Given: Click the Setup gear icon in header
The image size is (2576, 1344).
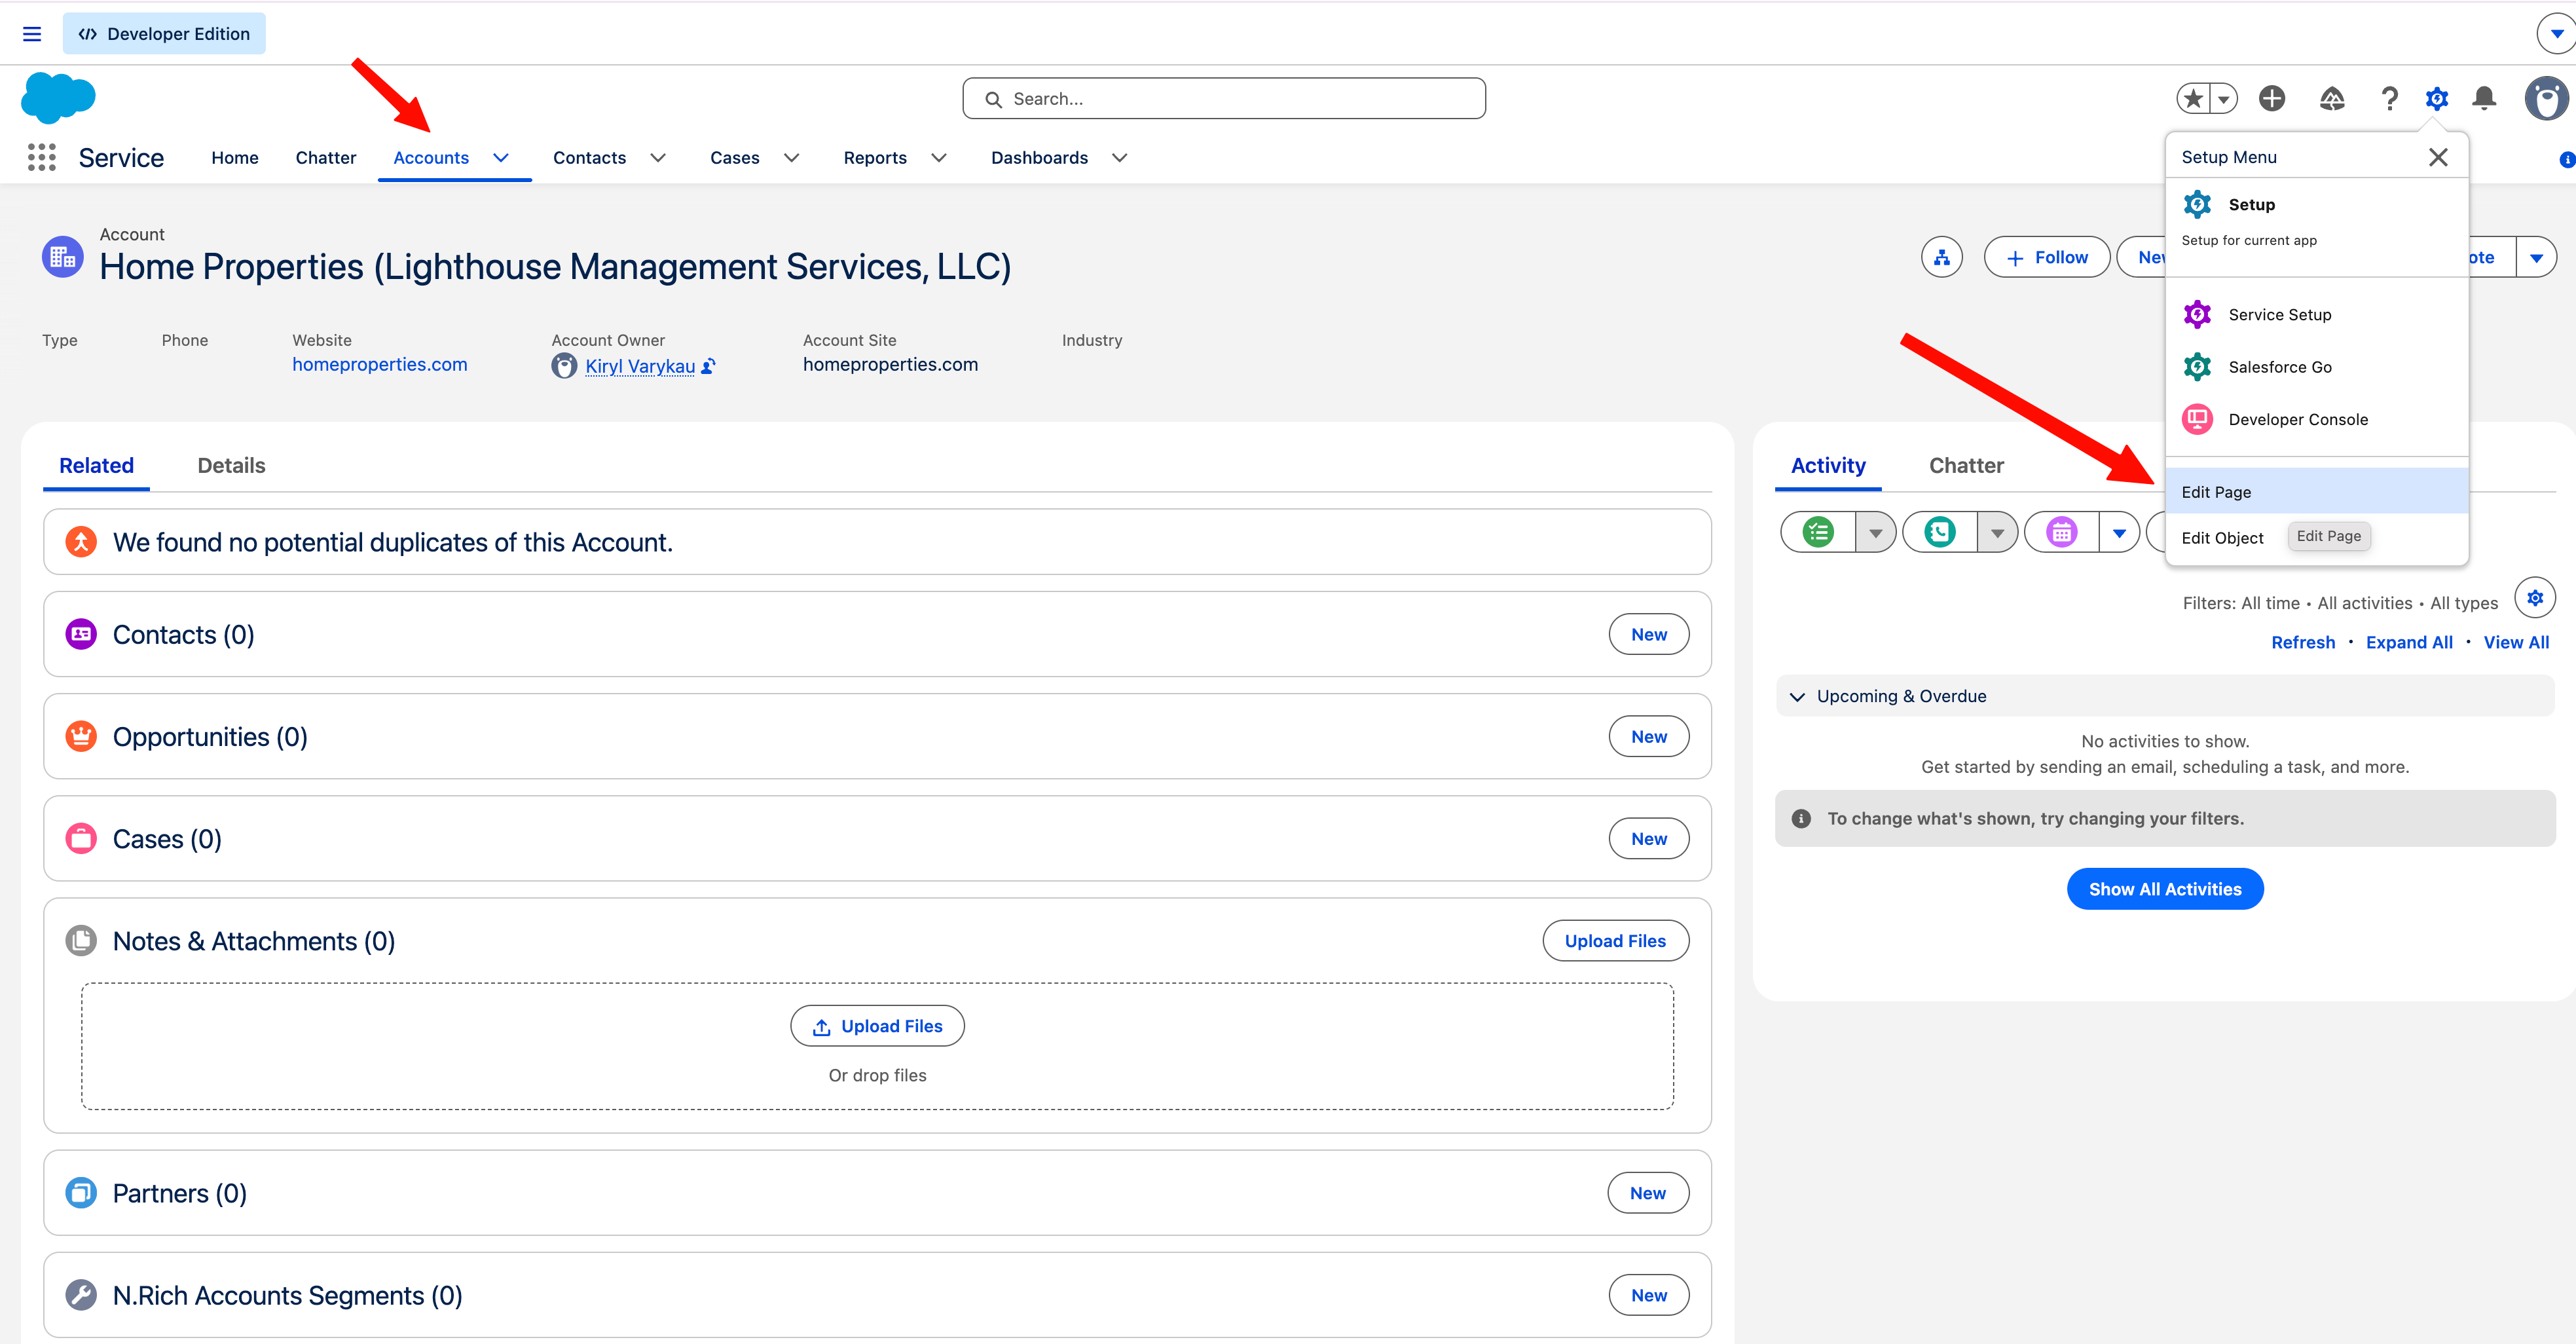Looking at the screenshot, I should click(2436, 98).
